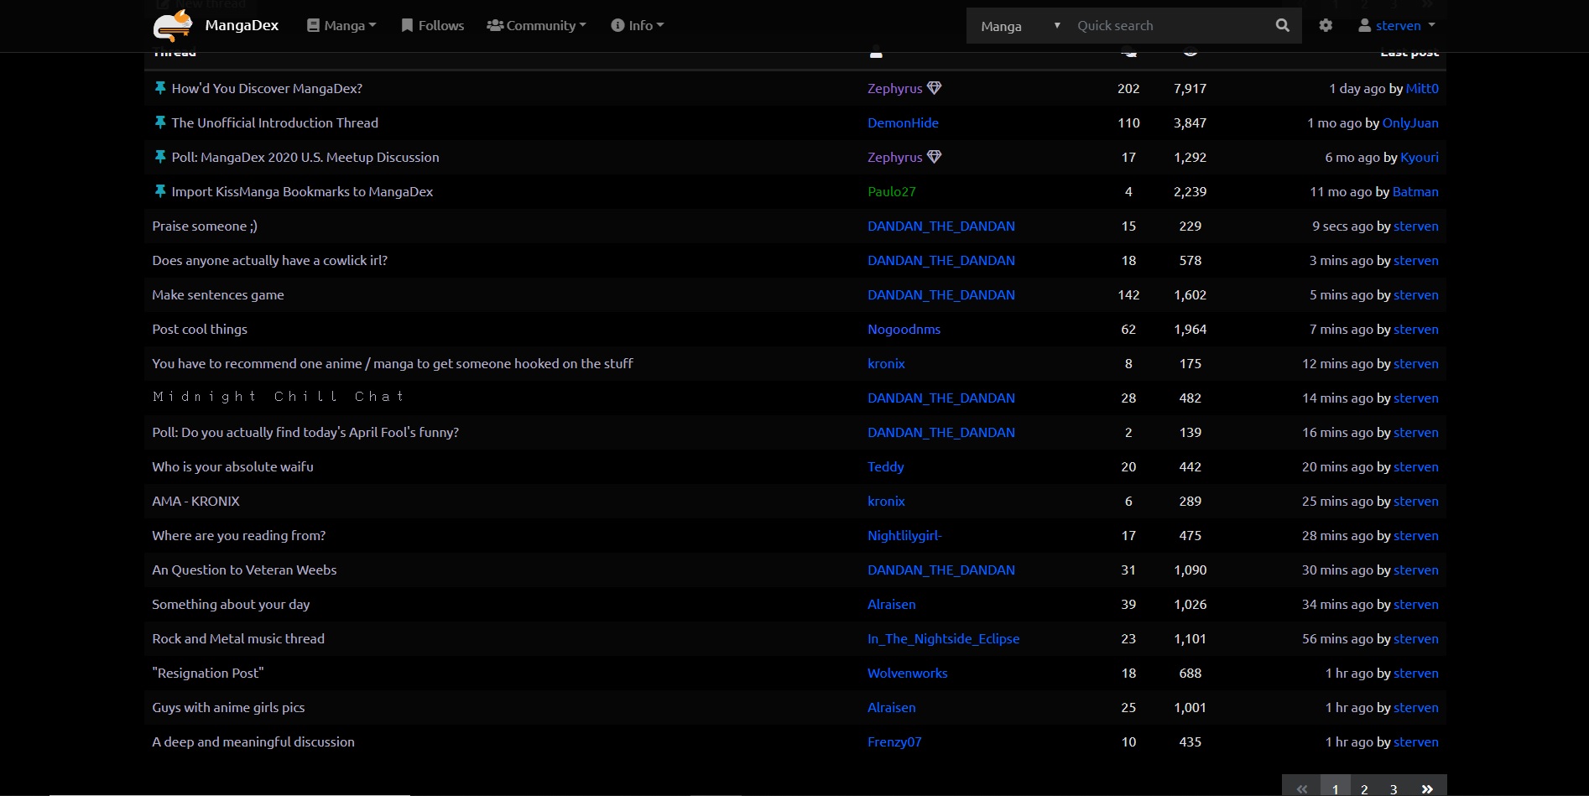The image size is (1589, 796).
Task: Click the MangaDex brand name
Action: [242, 25]
